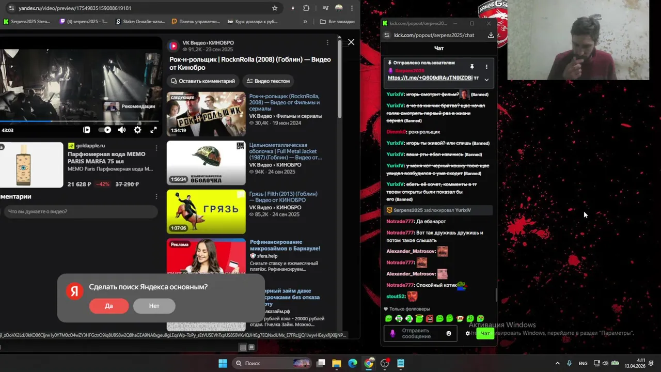
Task: Bookmark the page with the star icon
Action: (275, 8)
